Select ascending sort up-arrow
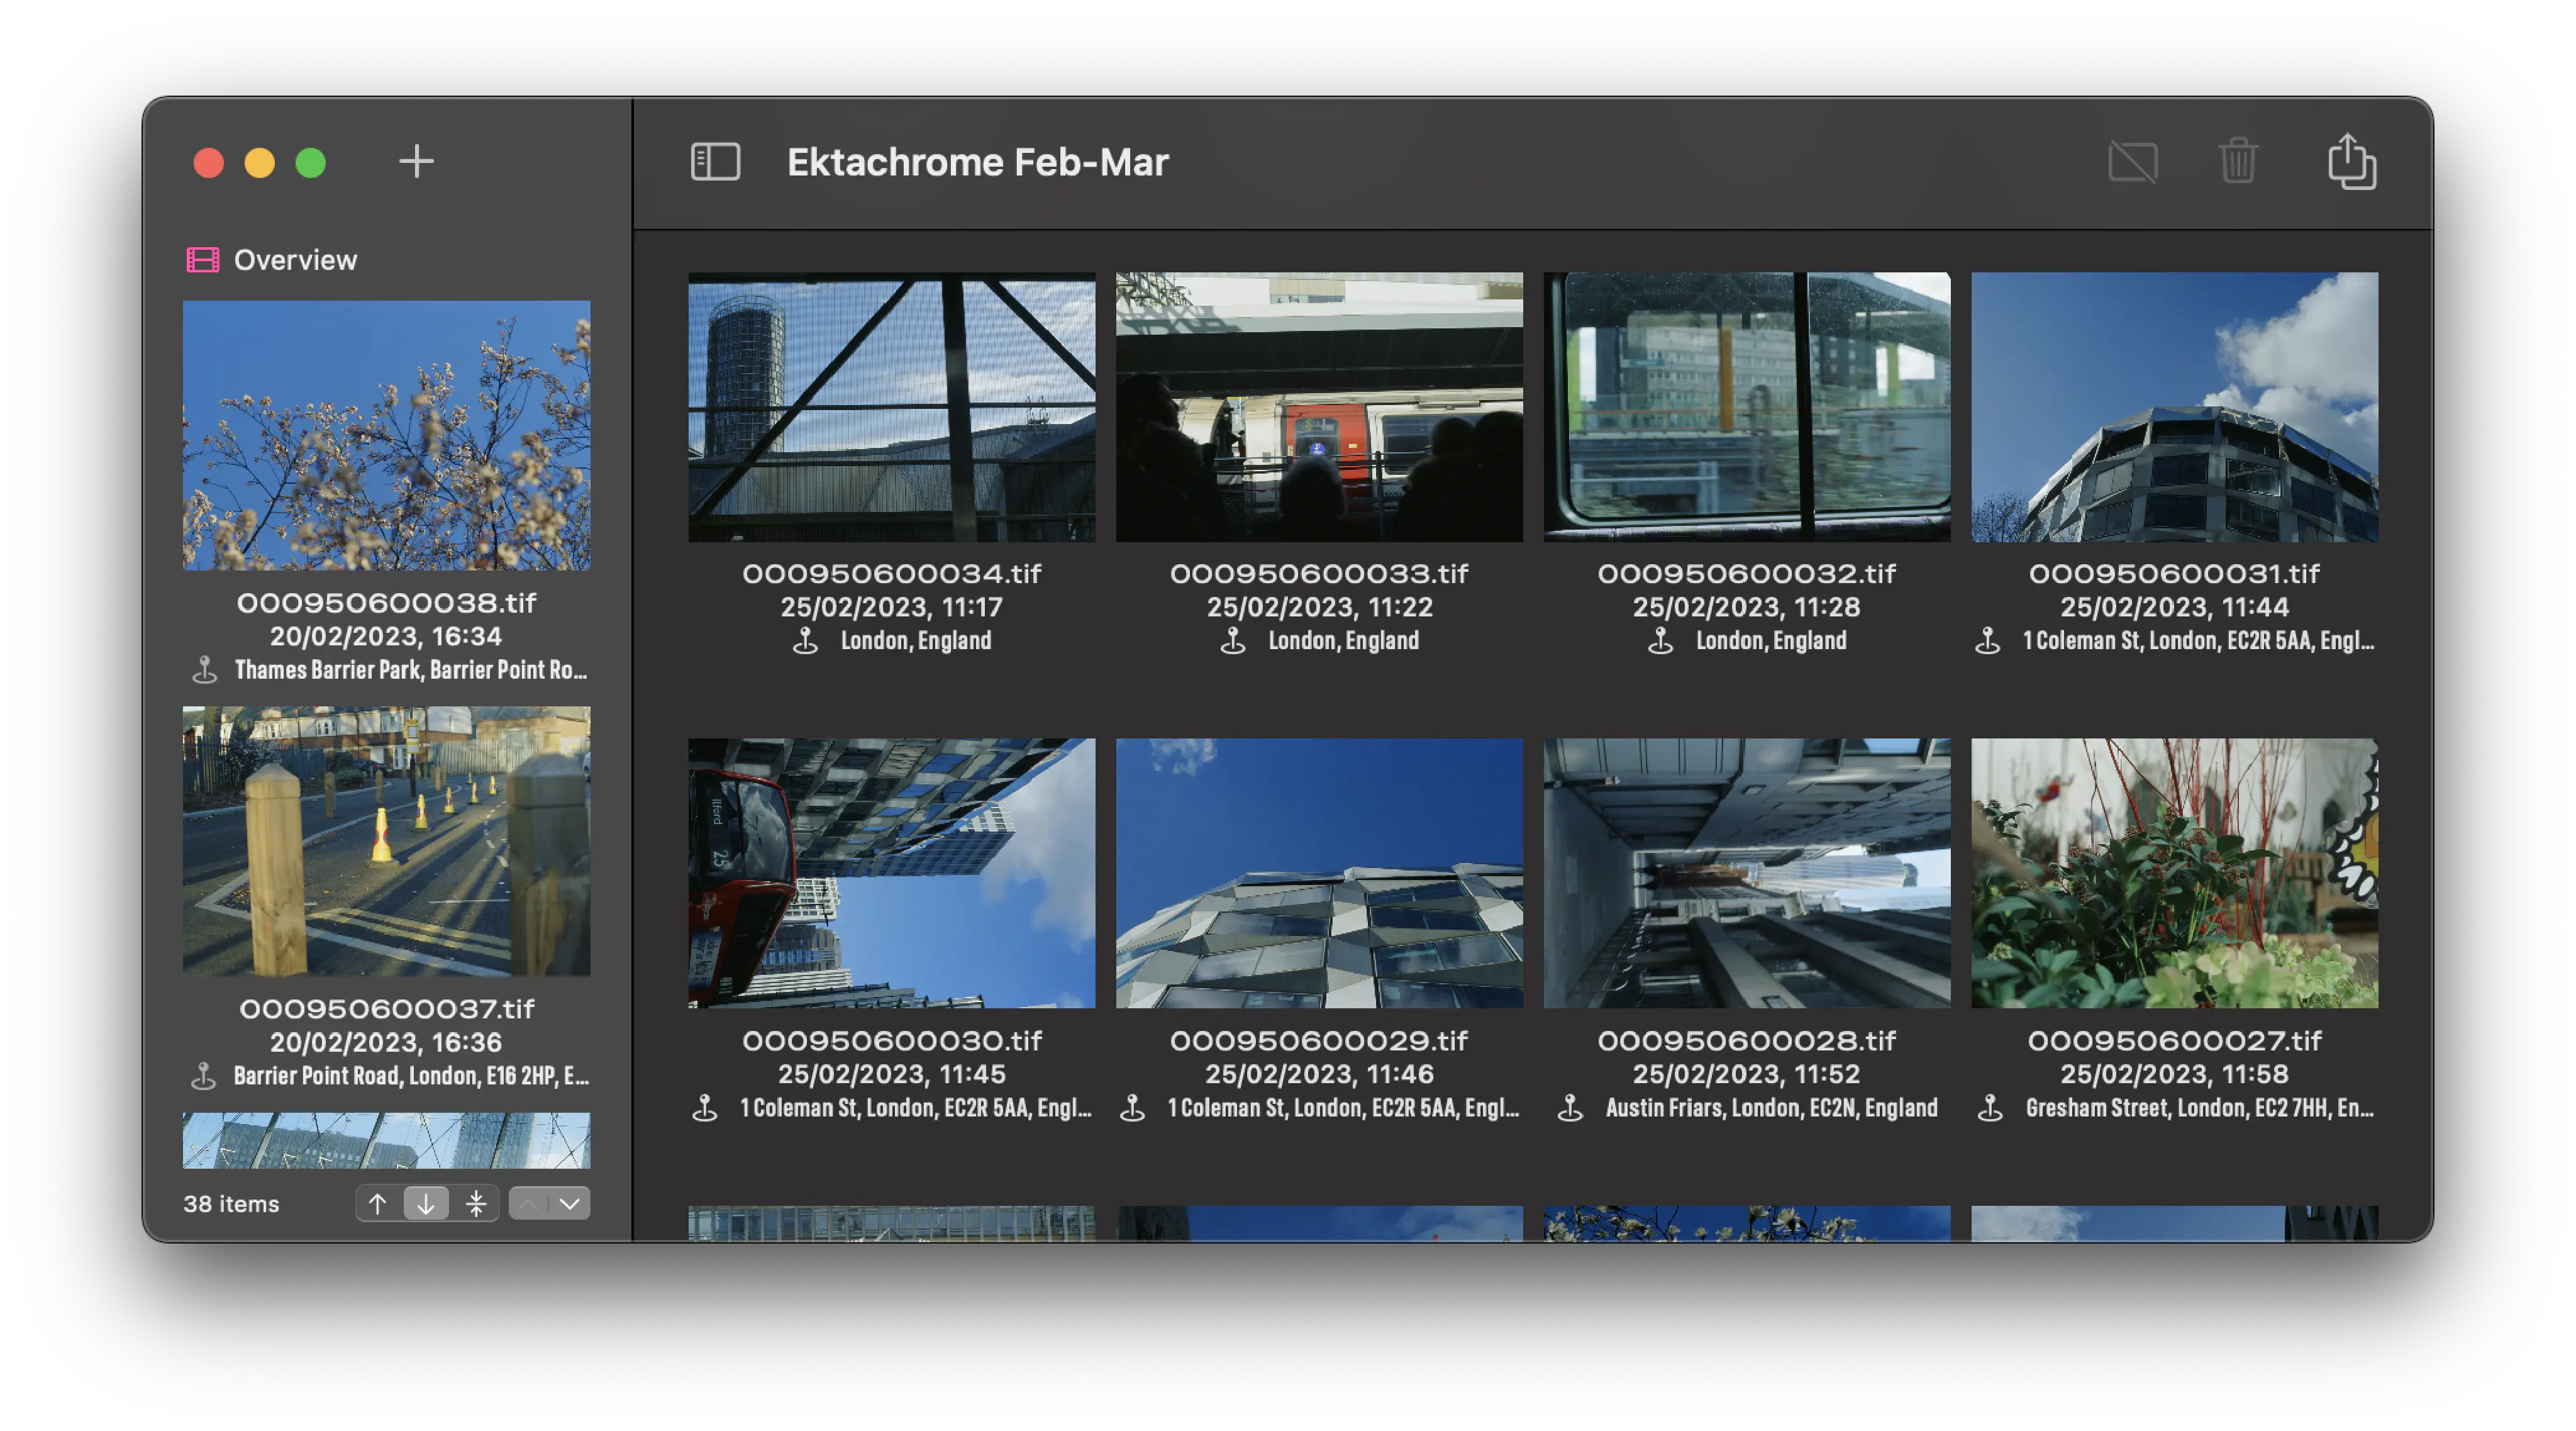Screen dimensions: 2576x1431 click(x=377, y=1203)
